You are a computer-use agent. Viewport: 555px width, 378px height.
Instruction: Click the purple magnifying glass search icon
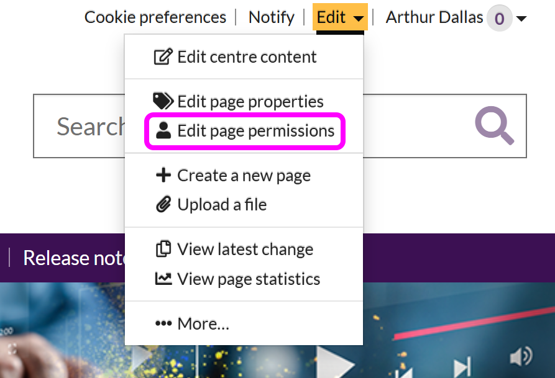(495, 126)
